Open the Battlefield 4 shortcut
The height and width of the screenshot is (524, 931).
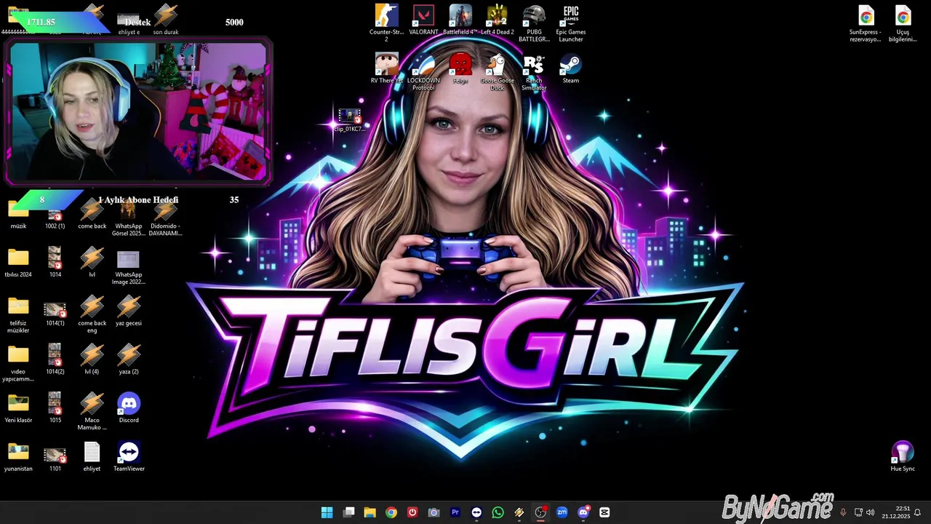(x=460, y=20)
